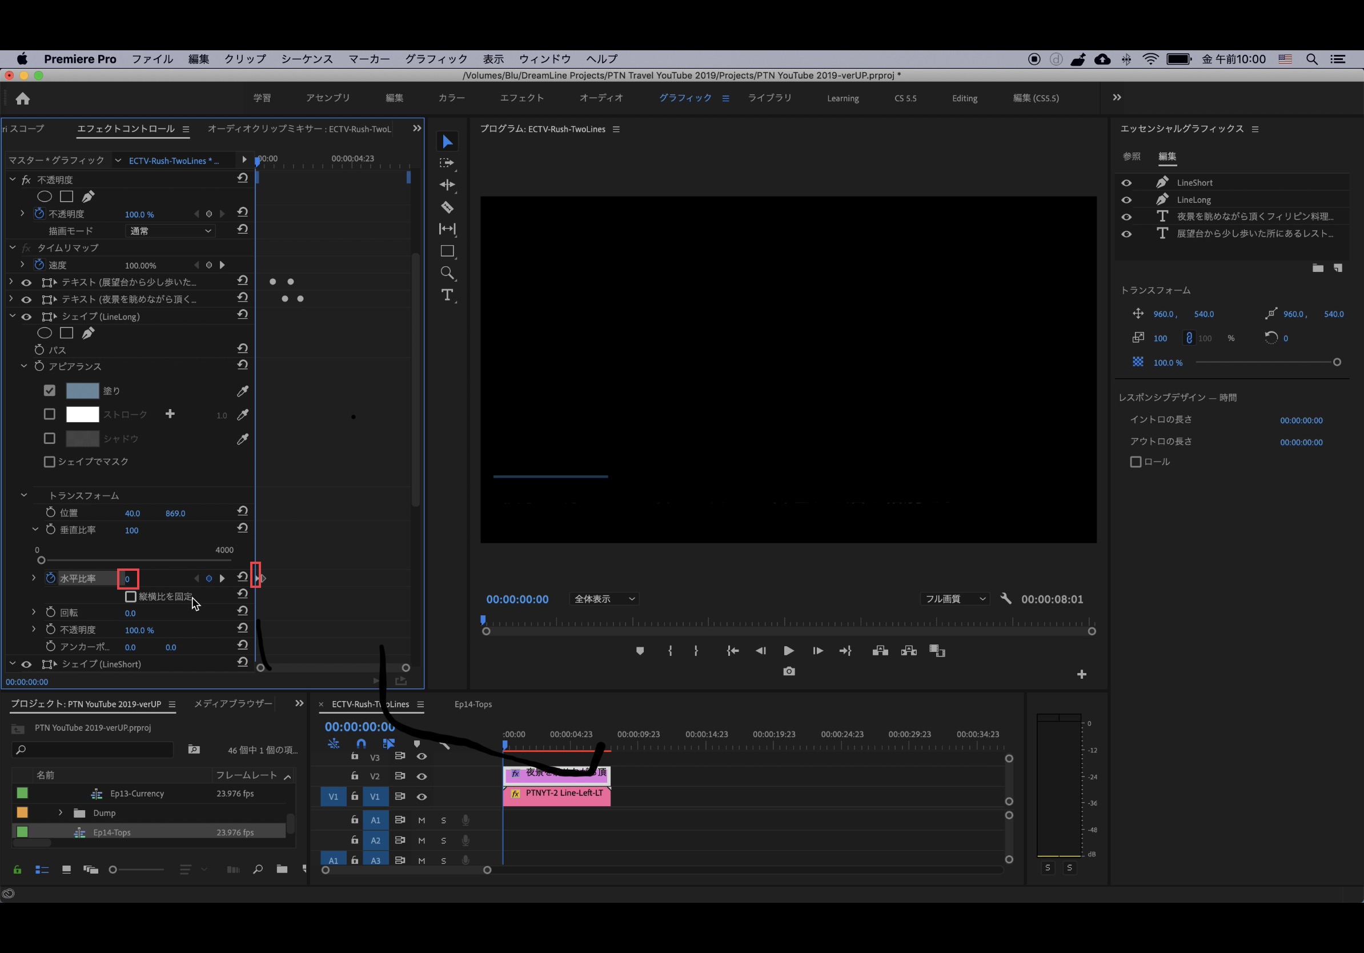Screen dimensions: 1364x953
Task: Click the Export Frame camera icon
Action: [x=788, y=671]
